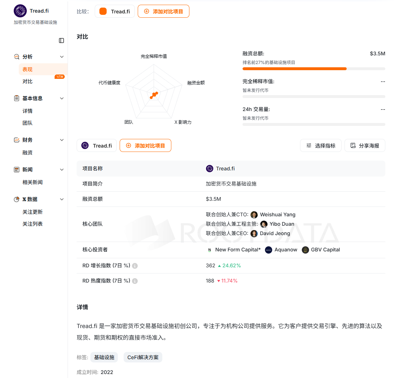394x378 pixels.
Task: Expand or collapse the 新闻 section
Action: tap(62, 170)
